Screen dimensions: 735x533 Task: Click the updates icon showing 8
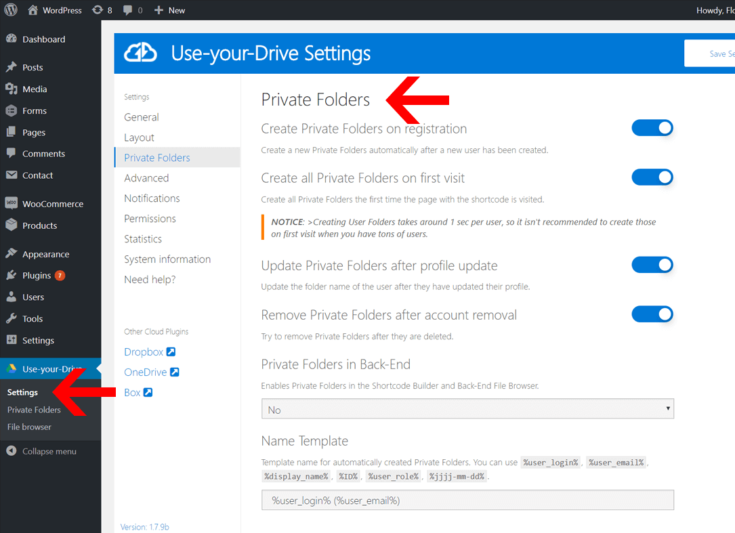click(x=97, y=10)
